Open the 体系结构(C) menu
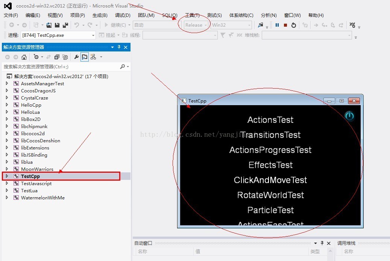This screenshot has height=261, width=390. coord(241,15)
